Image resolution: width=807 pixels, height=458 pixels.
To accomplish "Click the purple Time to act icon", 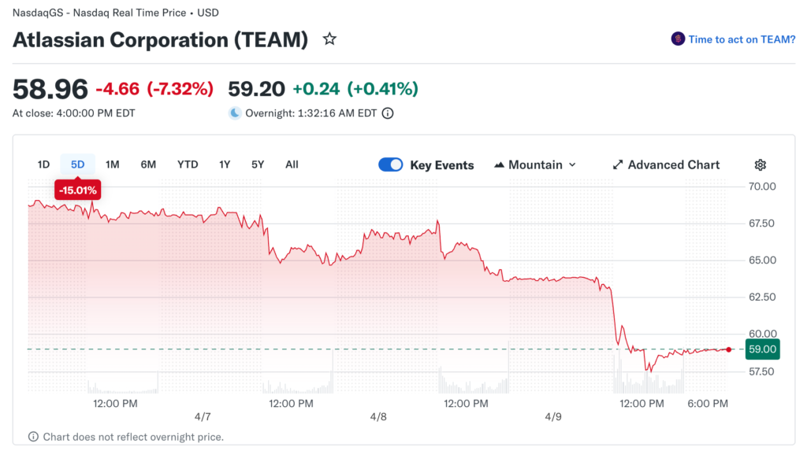I will [678, 39].
